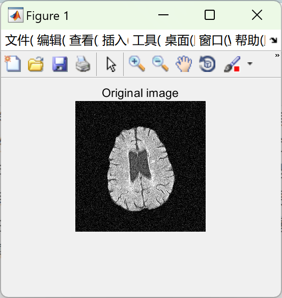Open the 窗口 (Window) menu
Screen dimensions: 282x298
point(215,40)
